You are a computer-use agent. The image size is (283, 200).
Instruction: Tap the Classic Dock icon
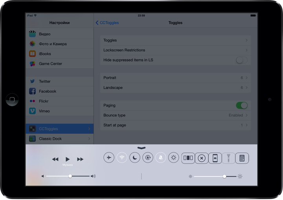point(32,139)
